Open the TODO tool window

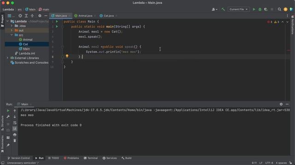(53, 158)
